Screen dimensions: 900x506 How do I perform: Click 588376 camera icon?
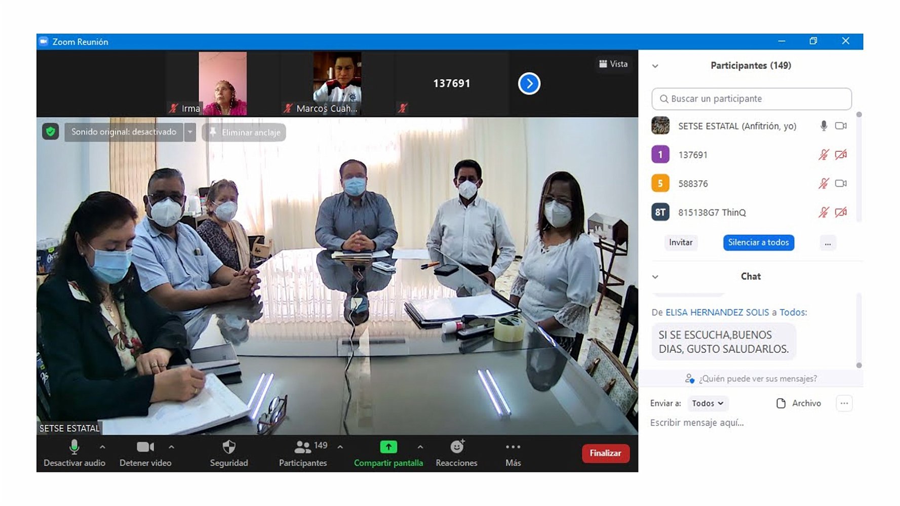click(841, 184)
